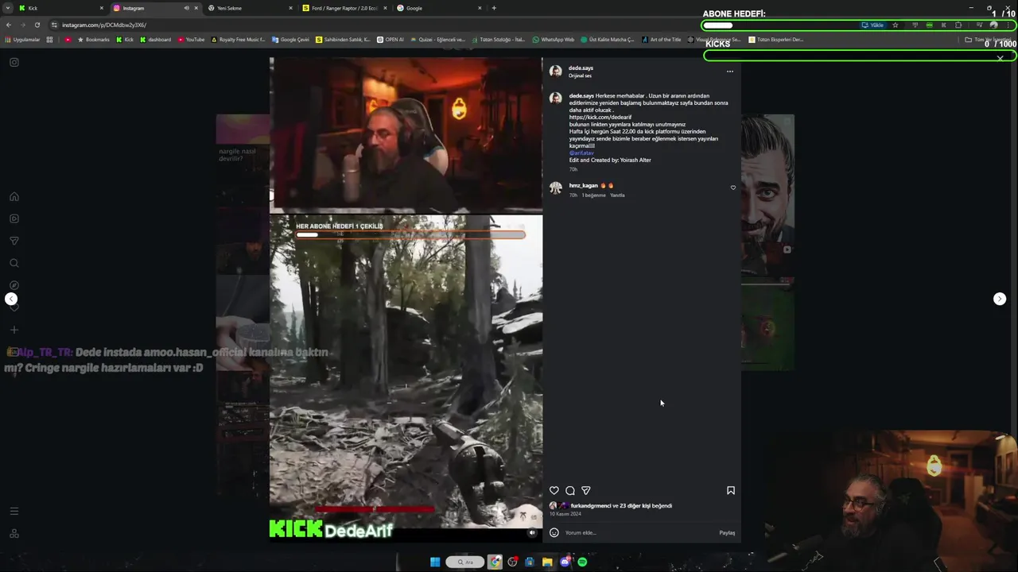Open the Orijinal ses audio link

click(580, 75)
